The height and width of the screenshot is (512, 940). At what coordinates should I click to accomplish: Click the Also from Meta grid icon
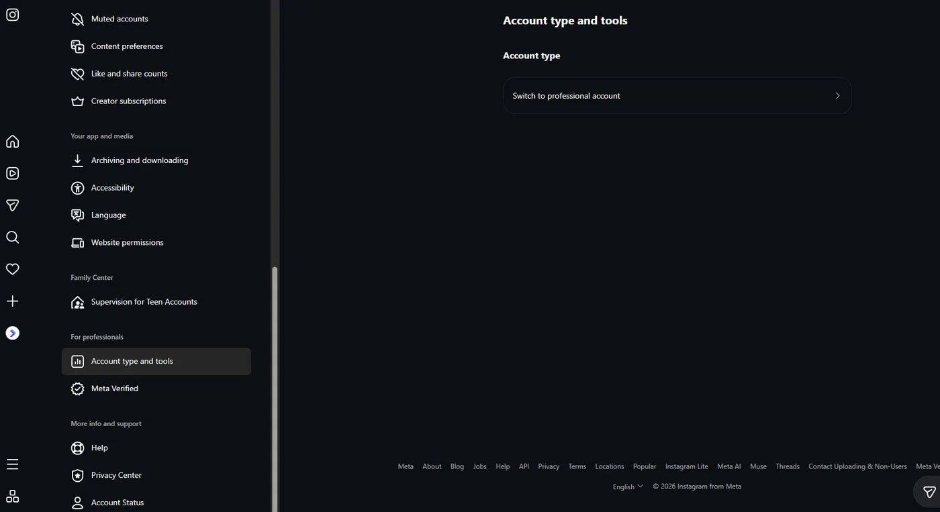[13, 497]
